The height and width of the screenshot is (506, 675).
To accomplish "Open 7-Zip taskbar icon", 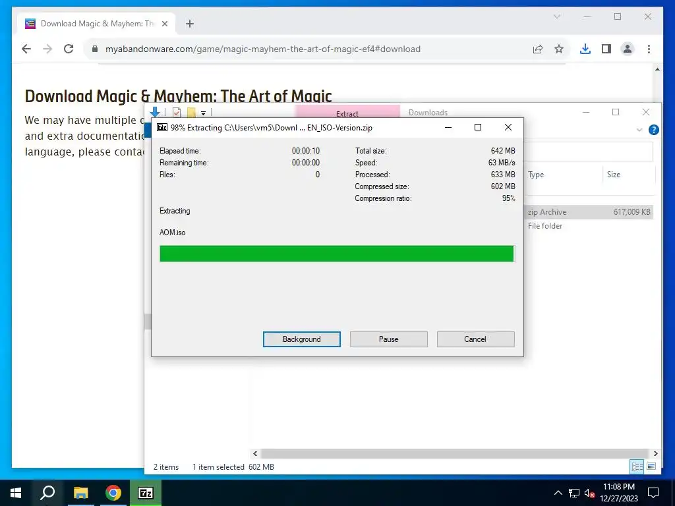I will click(x=146, y=493).
